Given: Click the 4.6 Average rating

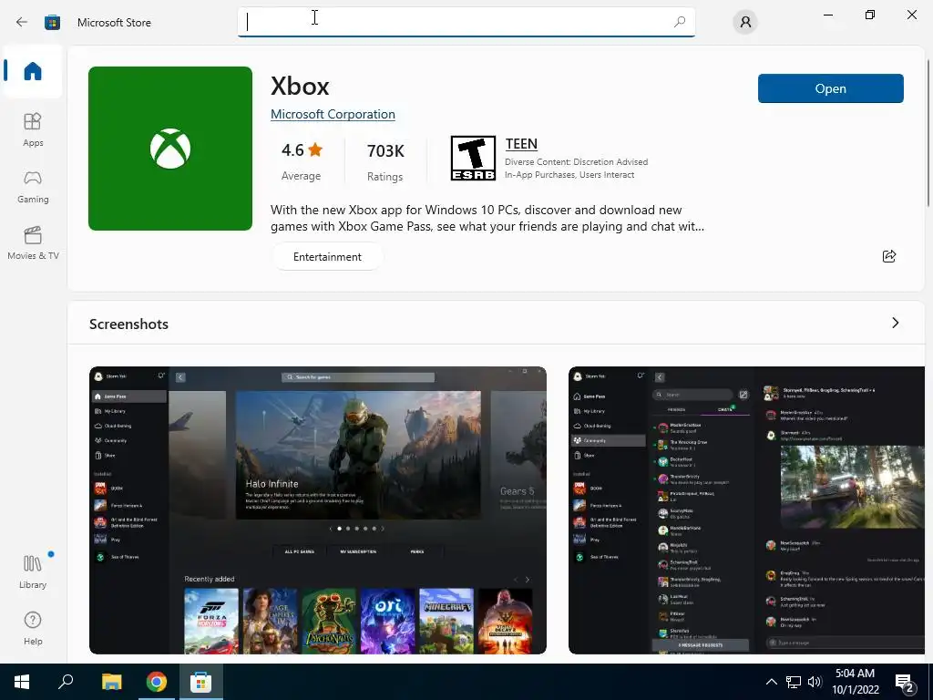Looking at the screenshot, I should click(x=301, y=160).
